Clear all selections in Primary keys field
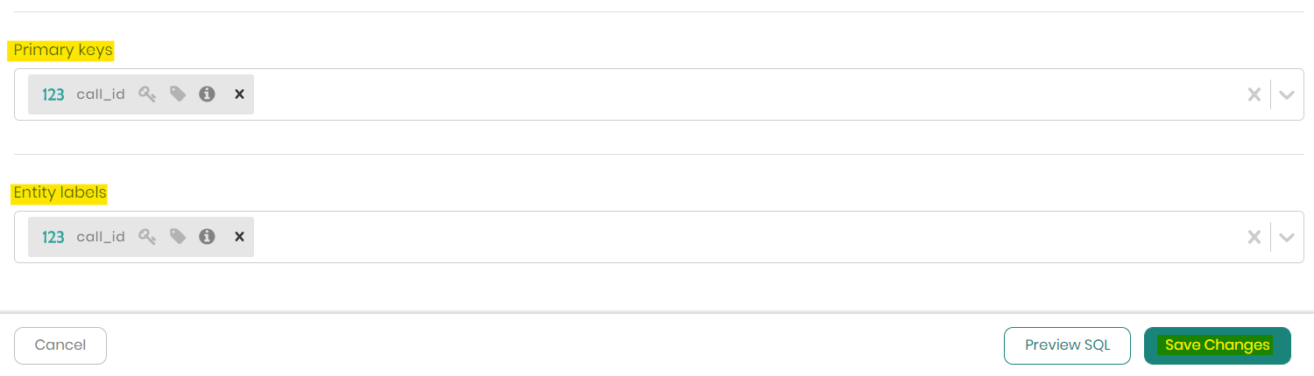This screenshot has height=376, width=1314. (x=1254, y=94)
